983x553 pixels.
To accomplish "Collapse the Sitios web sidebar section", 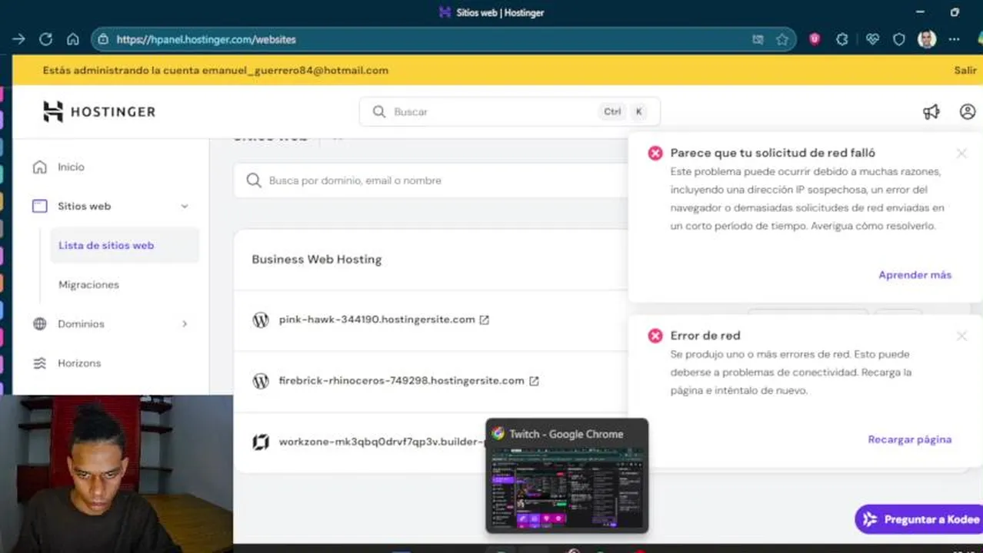I will pos(185,206).
